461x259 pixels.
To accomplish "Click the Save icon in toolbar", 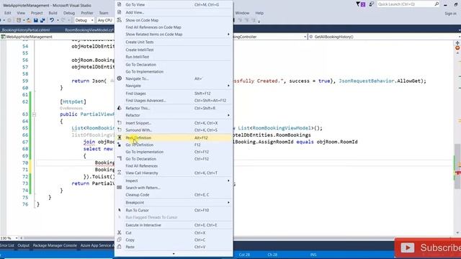I will pos(35,20).
